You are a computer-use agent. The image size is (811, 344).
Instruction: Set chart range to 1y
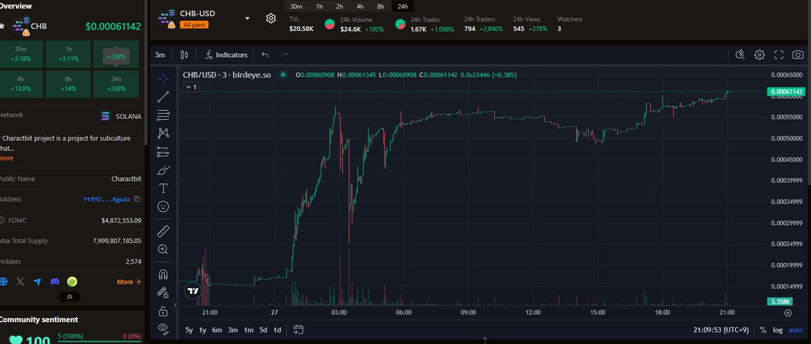[203, 330]
